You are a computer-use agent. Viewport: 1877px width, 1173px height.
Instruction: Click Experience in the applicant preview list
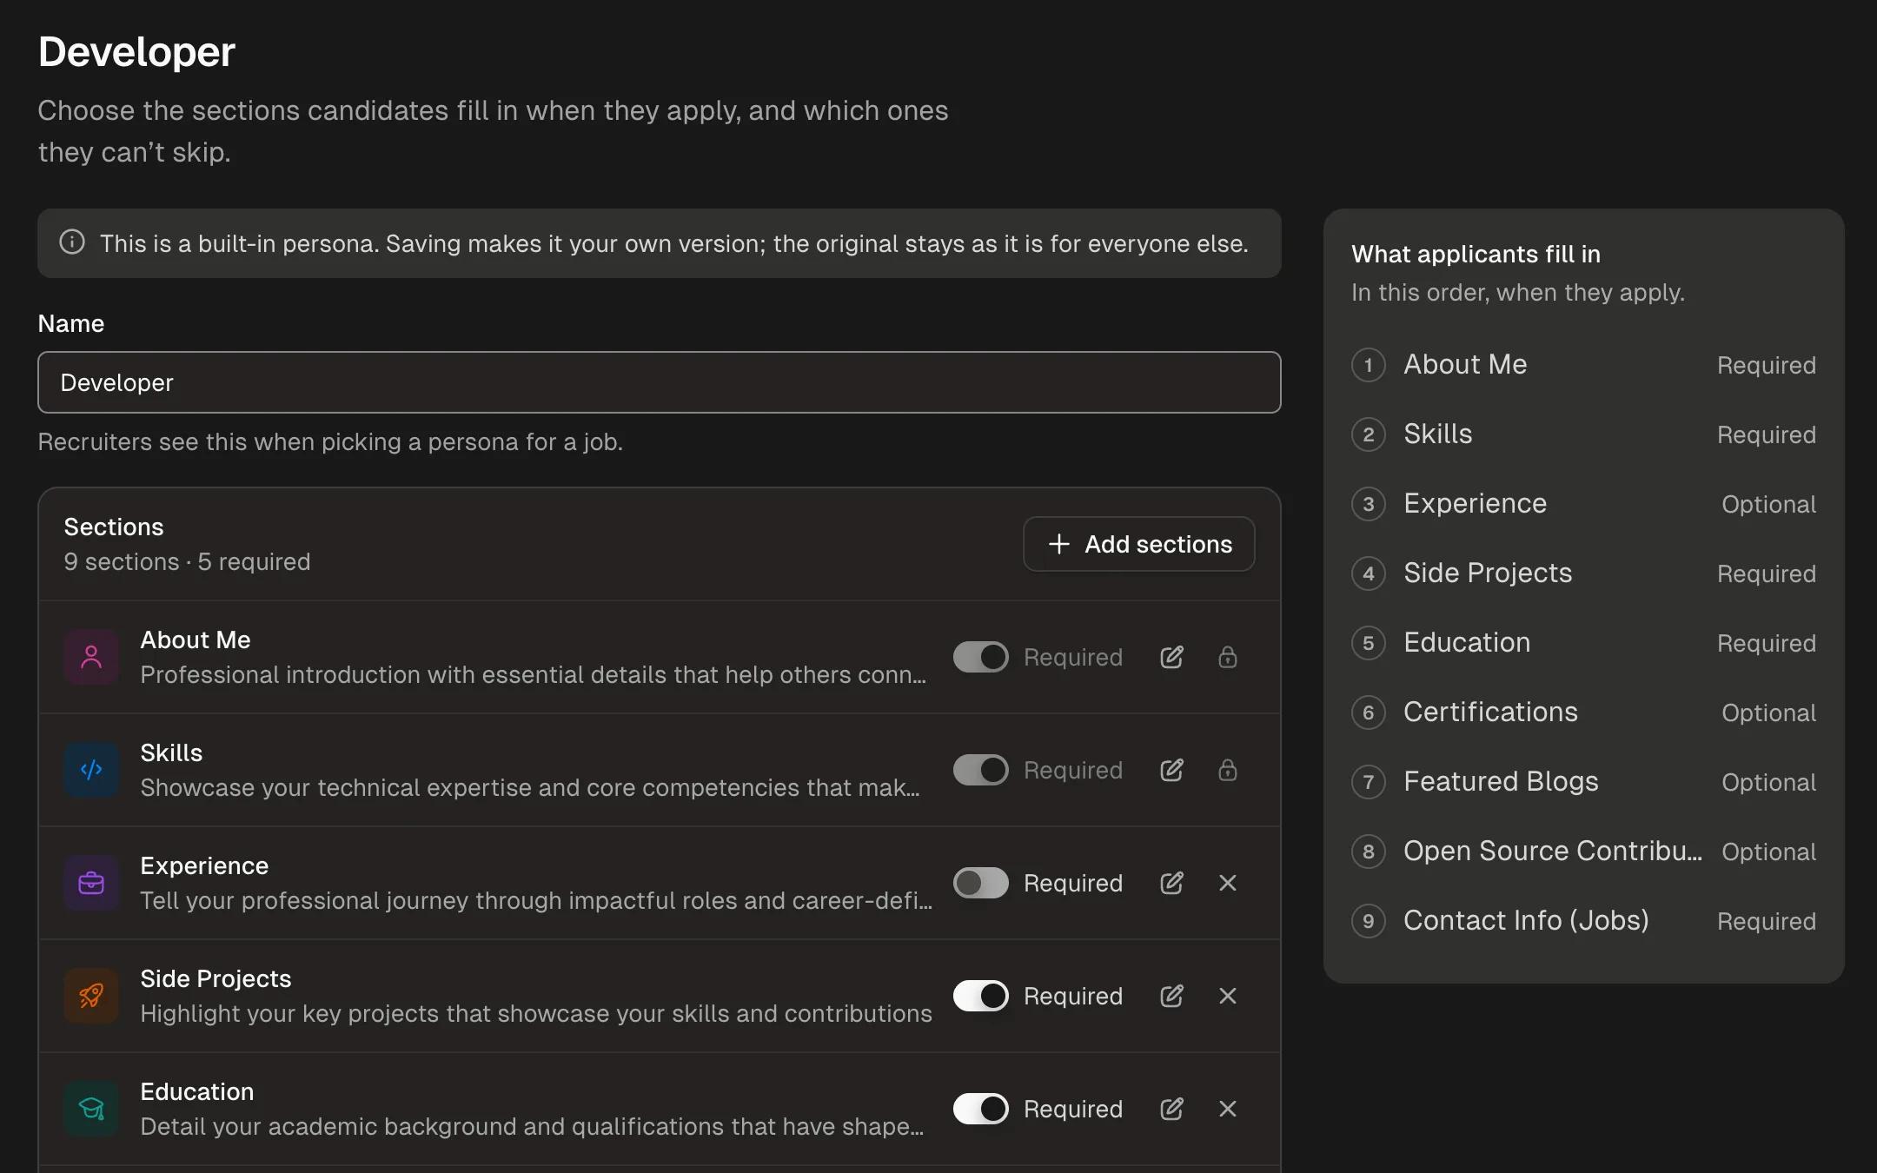click(x=1583, y=504)
